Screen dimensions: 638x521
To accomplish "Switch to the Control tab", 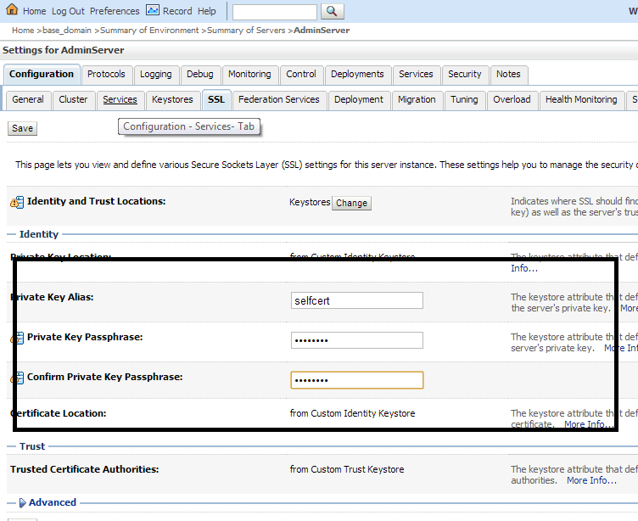I will click(x=301, y=74).
